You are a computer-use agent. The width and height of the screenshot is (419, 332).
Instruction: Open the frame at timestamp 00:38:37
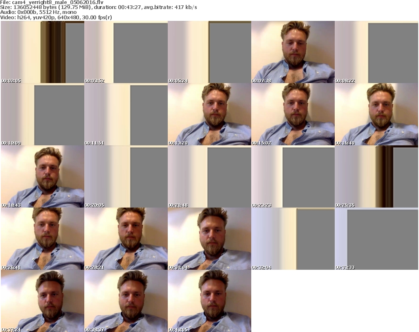pos(126,301)
